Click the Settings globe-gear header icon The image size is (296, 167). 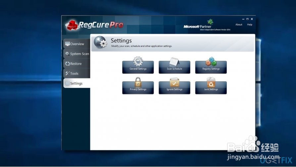click(101, 42)
